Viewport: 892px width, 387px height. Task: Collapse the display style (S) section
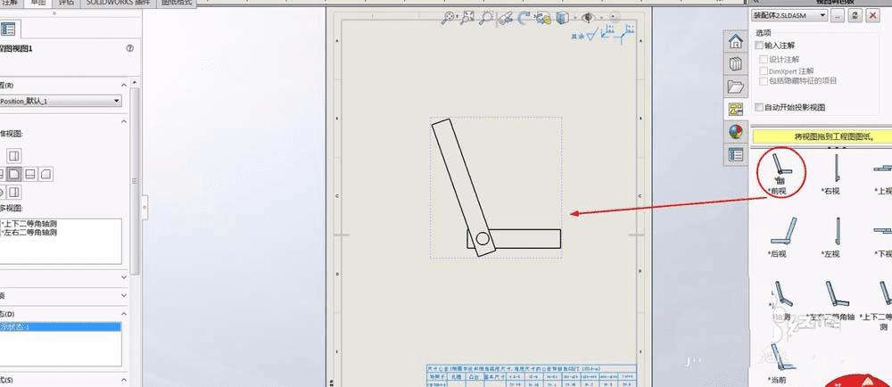click(x=125, y=380)
